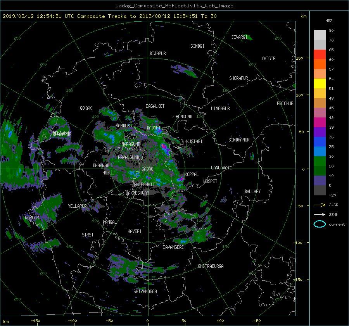Click the -150 tick on bottom axis
The image size is (349, 326).
click(35, 321)
